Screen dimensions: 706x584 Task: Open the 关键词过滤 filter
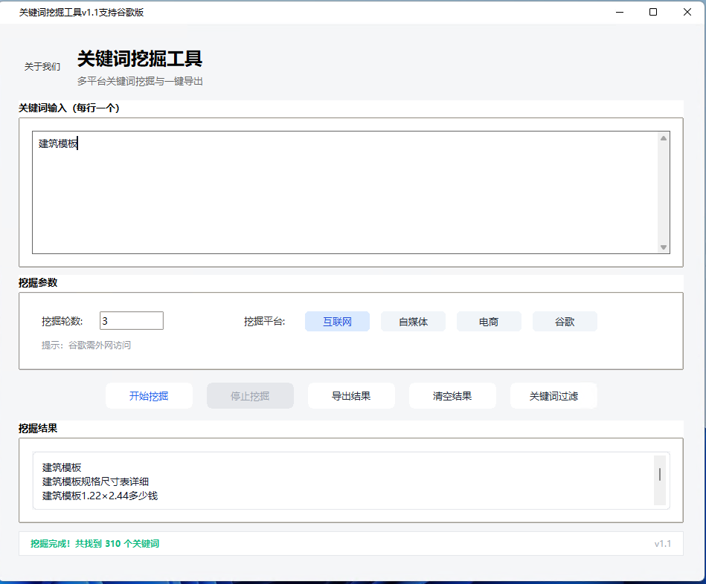coord(553,396)
